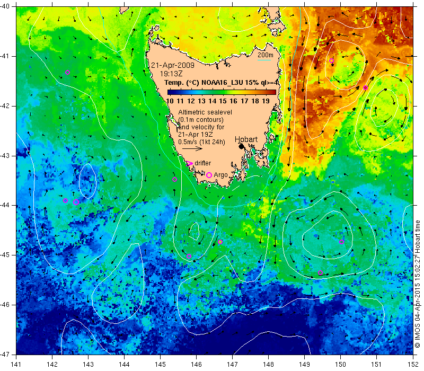Click longitude axis label '150'
The height and width of the screenshot is (371, 424).
341,364
